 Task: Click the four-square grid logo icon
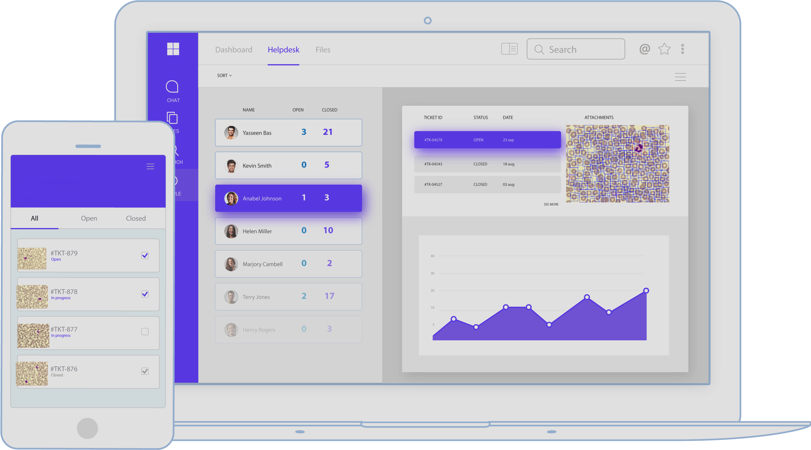click(x=173, y=49)
